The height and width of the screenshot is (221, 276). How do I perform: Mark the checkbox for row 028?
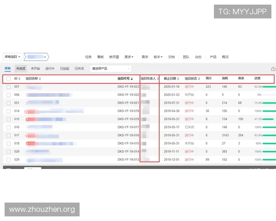pyautogui.click(x=8, y=152)
